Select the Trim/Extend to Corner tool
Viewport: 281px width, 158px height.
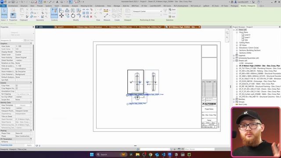tap(79, 16)
